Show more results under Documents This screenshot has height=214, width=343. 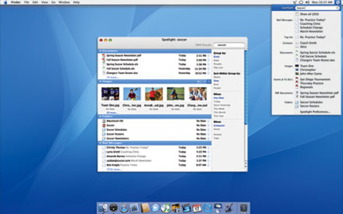click(x=113, y=77)
